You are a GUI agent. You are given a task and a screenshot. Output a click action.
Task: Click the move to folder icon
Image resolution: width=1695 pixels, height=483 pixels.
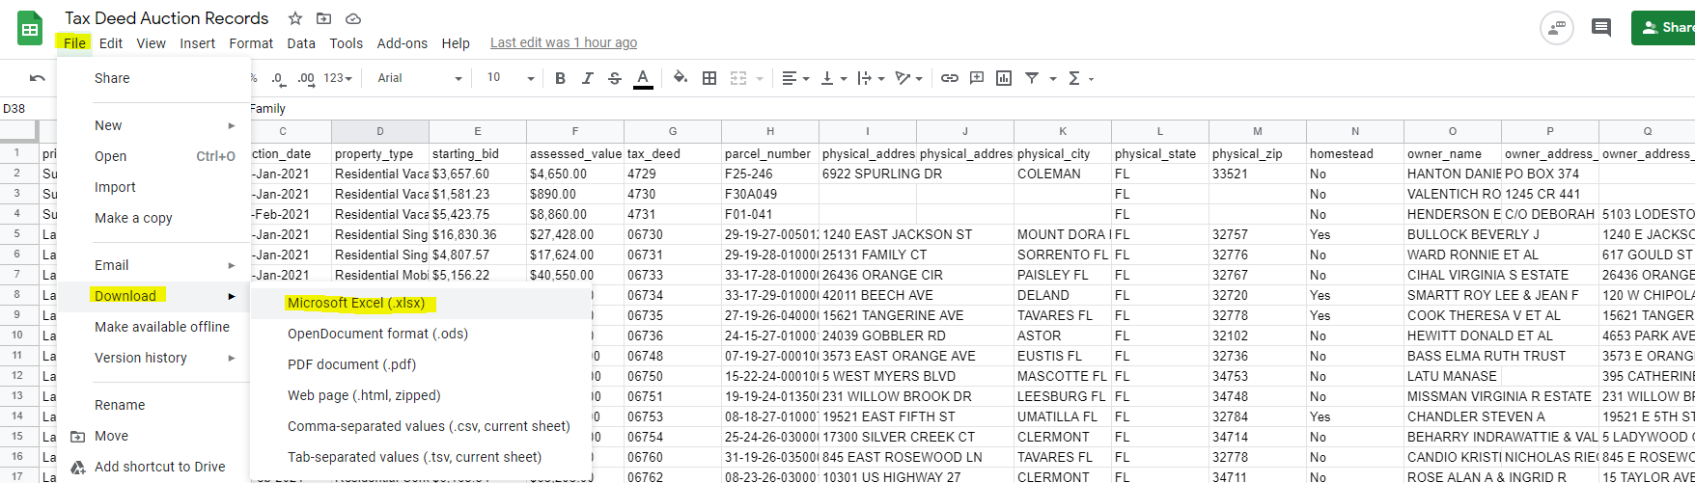coord(324,18)
